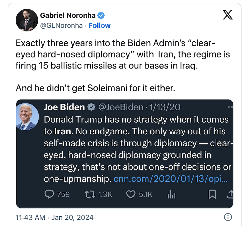Open Gabriel Noronha's profile picture

27,20
